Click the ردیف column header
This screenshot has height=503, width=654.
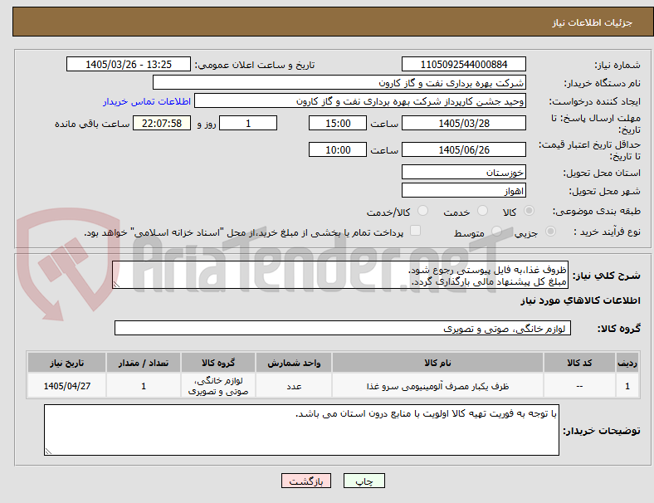click(x=627, y=363)
